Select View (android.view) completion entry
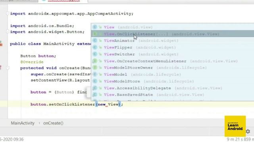 (172, 27)
